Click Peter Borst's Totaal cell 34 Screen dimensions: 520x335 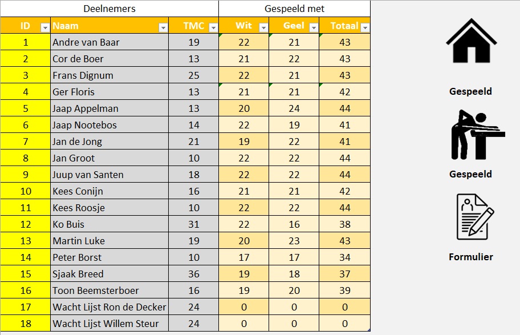(x=344, y=257)
